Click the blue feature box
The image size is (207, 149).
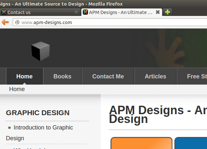(191, 143)
